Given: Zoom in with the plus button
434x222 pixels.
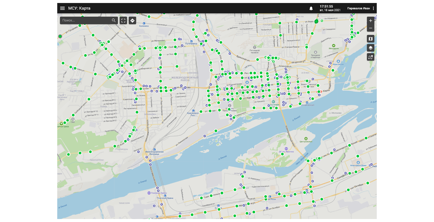Looking at the screenshot, I should coord(371,21).
